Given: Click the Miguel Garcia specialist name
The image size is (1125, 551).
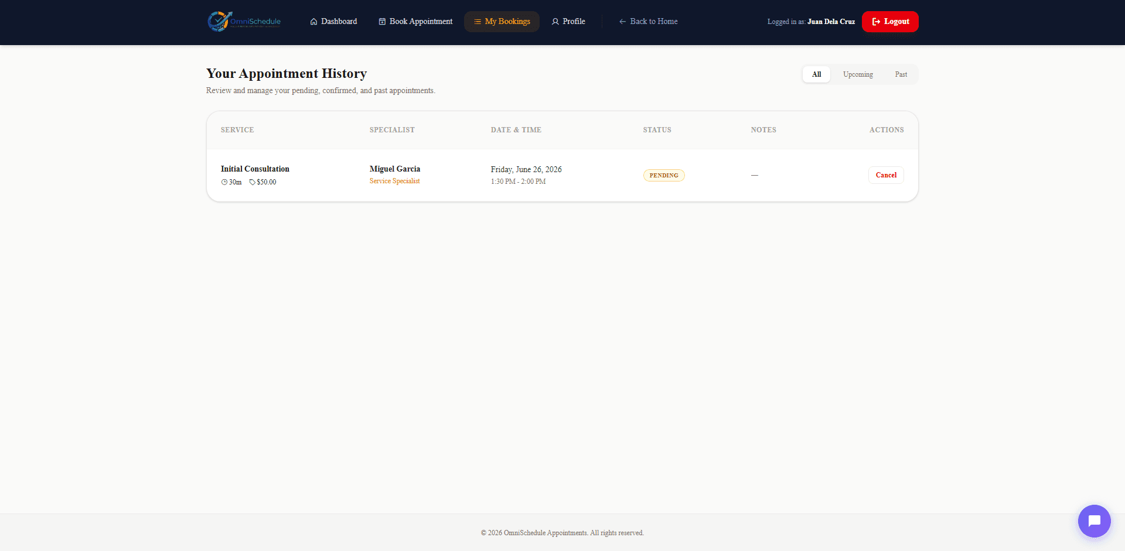Looking at the screenshot, I should pyautogui.click(x=395, y=169).
